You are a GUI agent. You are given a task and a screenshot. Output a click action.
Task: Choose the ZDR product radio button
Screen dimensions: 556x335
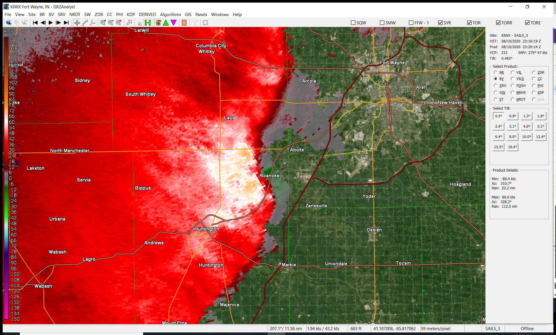(x=534, y=73)
